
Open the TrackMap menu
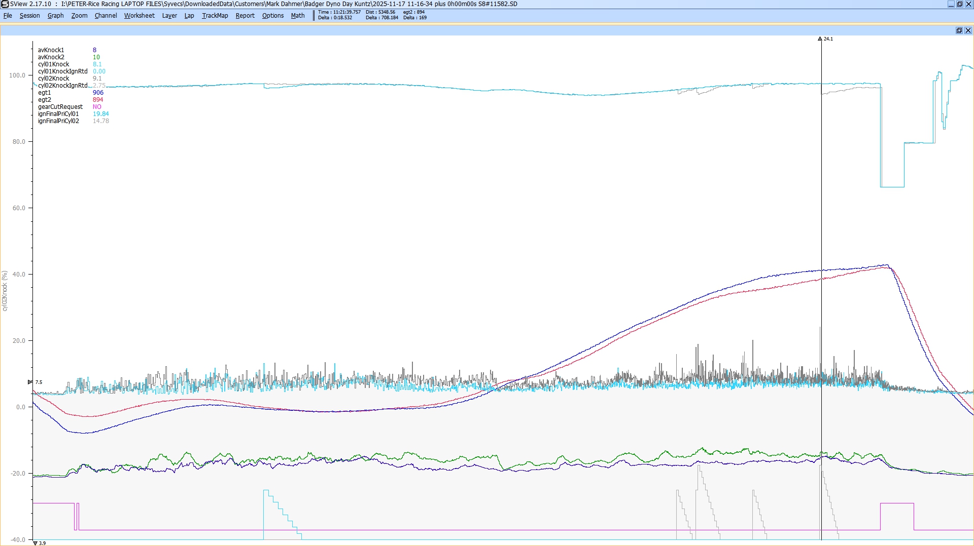(x=215, y=16)
